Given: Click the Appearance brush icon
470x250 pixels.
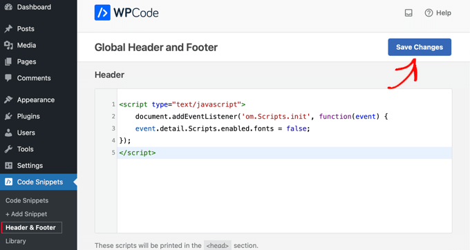Looking at the screenshot, I should pyautogui.click(x=8, y=99).
